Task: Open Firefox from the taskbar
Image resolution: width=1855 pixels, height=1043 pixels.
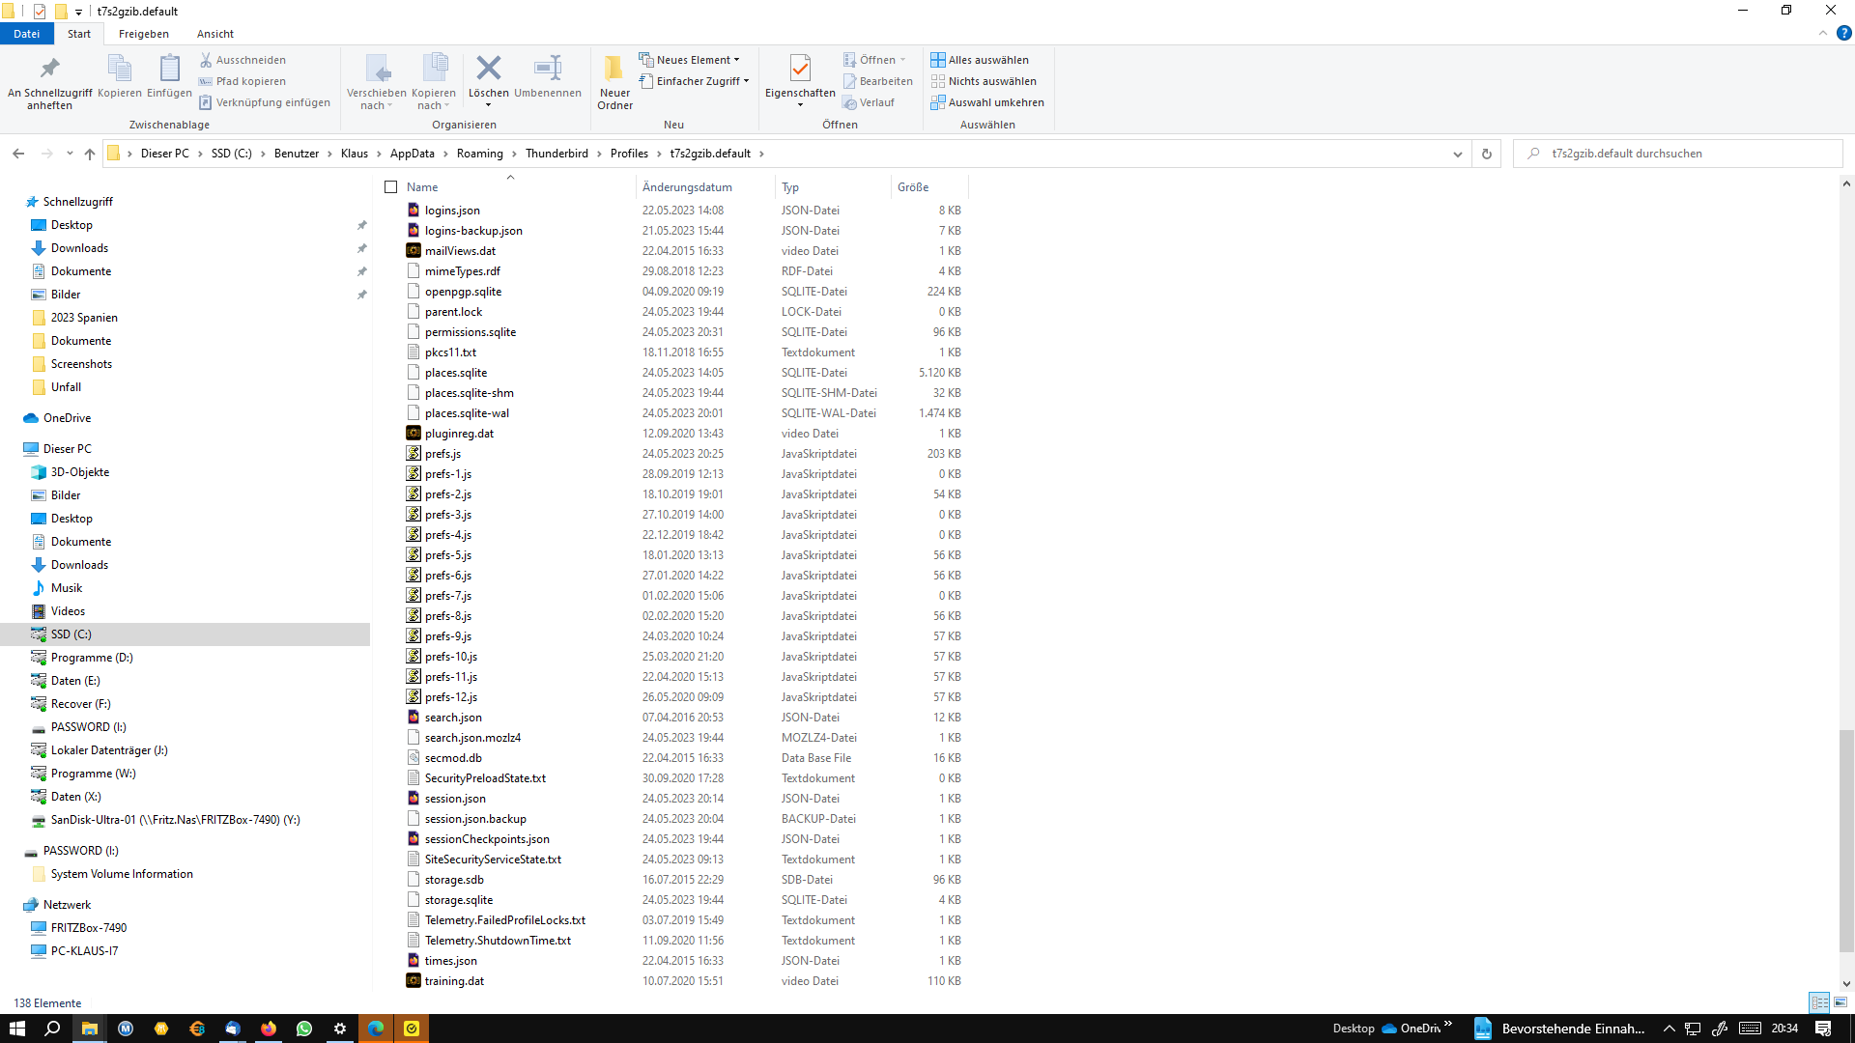Action: (269, 1029)
